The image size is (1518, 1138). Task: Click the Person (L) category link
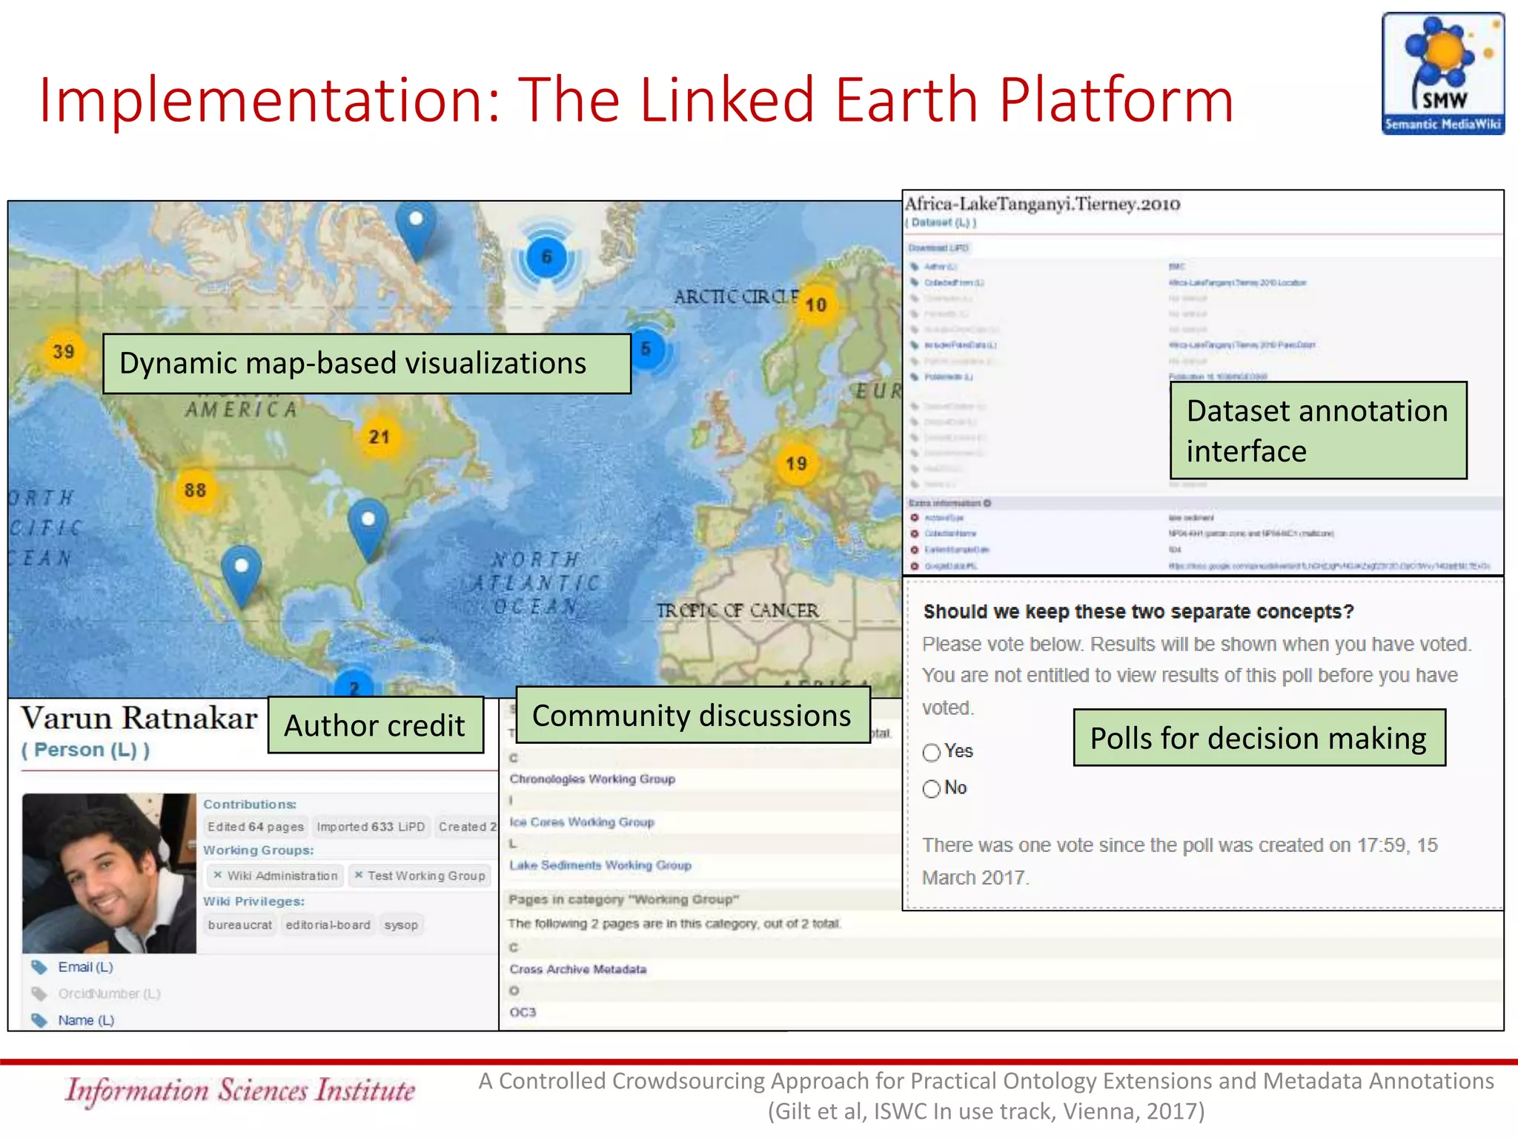[85, 750]
